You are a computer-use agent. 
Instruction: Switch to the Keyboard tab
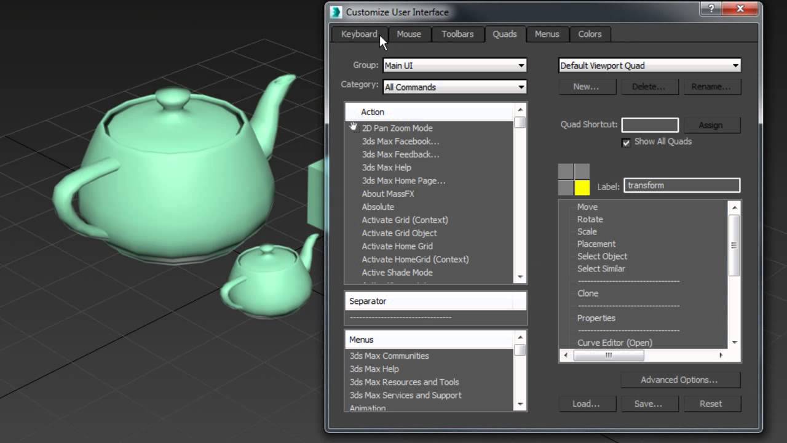[359, 34]
